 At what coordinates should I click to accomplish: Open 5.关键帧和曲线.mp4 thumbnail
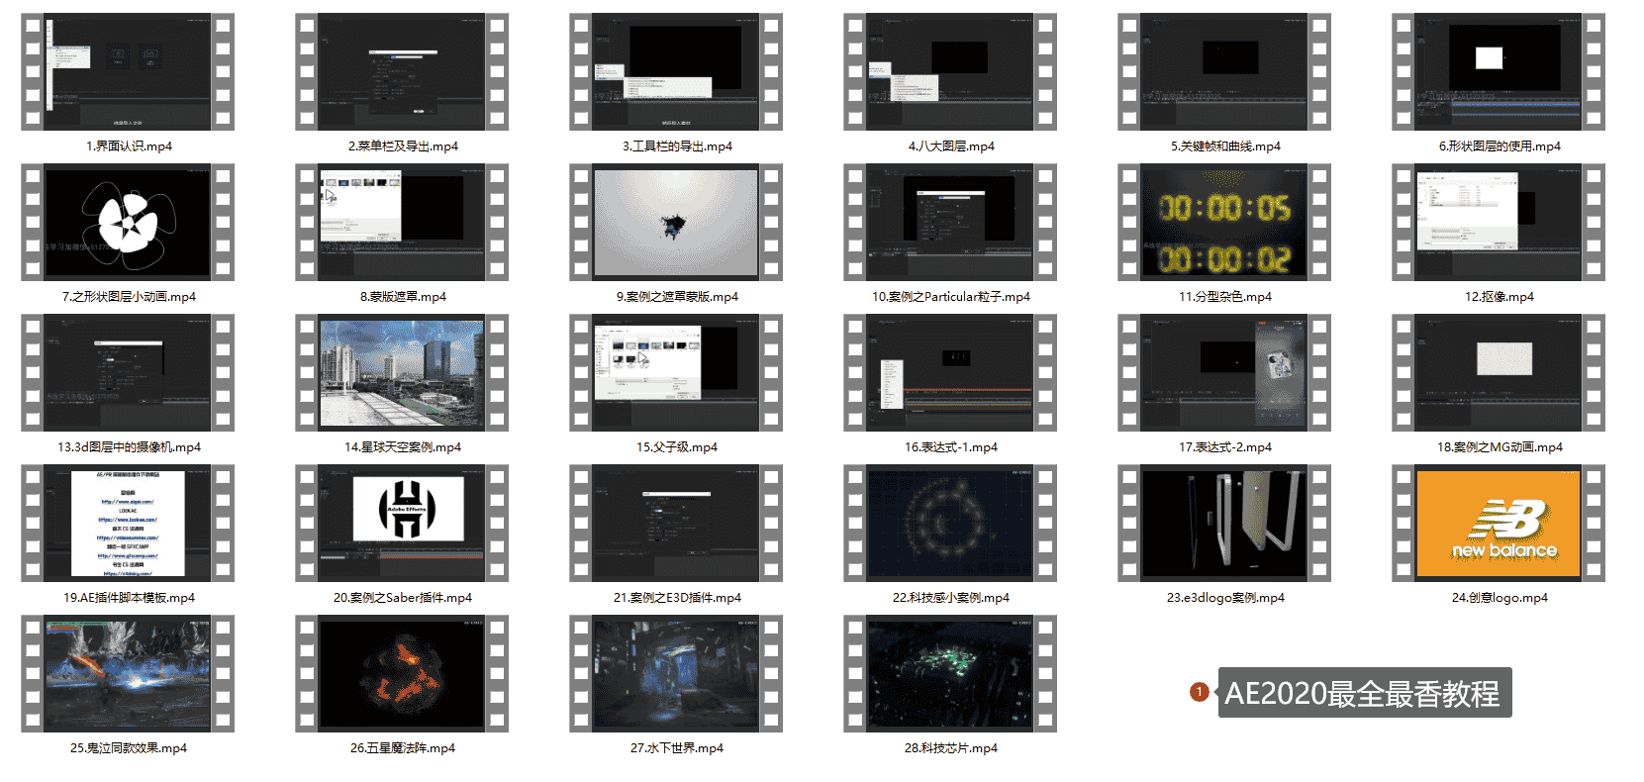tap(1224, 71)
